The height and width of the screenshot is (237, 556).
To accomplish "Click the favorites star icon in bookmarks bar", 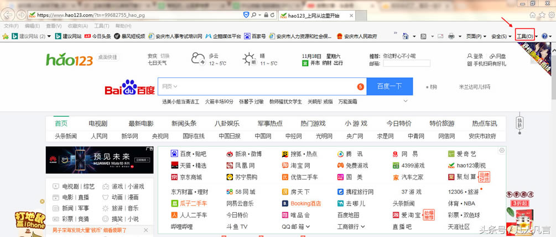I will click(6, 36).
